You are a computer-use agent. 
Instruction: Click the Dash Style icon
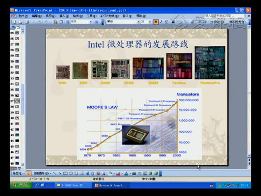[x=140, y=173]
